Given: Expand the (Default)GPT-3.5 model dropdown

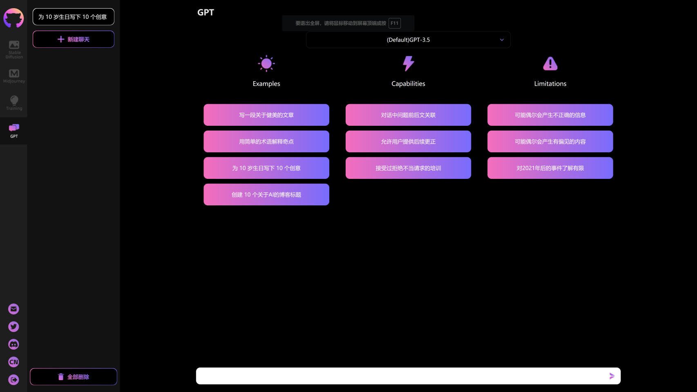Looking at the screenshot, I should pos(408,40).
